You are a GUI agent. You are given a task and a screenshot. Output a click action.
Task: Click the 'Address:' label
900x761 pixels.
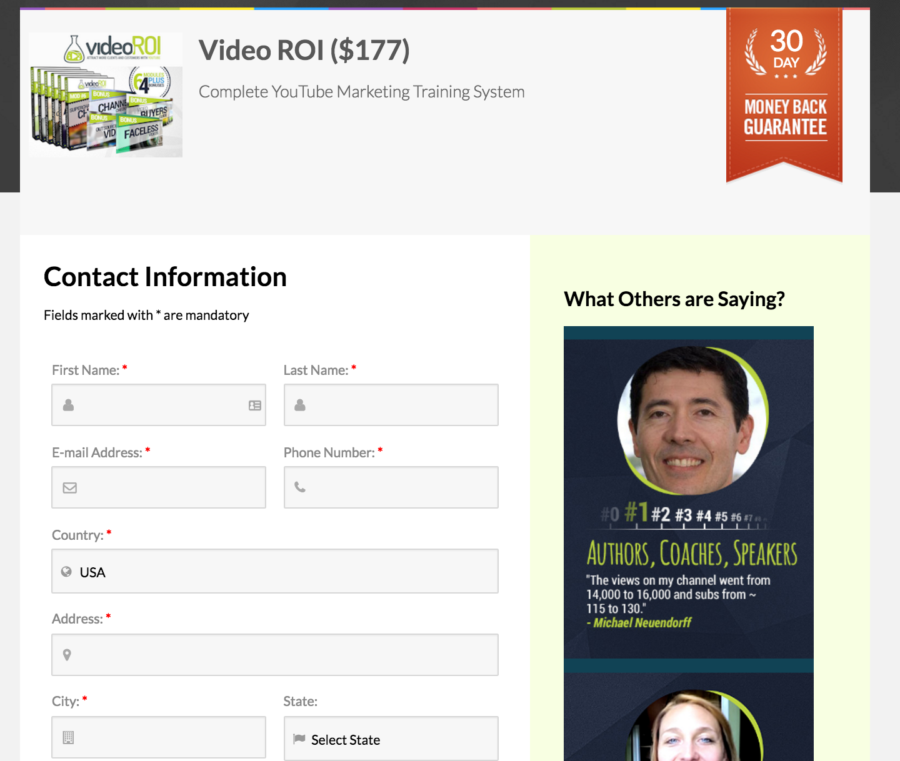click(x=77, y=619)
